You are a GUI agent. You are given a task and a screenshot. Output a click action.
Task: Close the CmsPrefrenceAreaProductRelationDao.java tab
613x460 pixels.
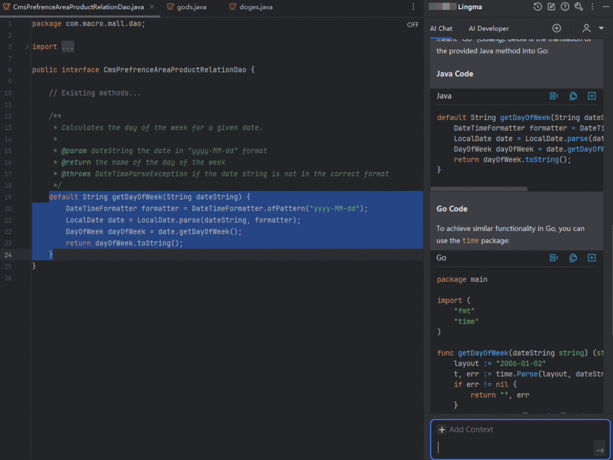click(152, 7)
